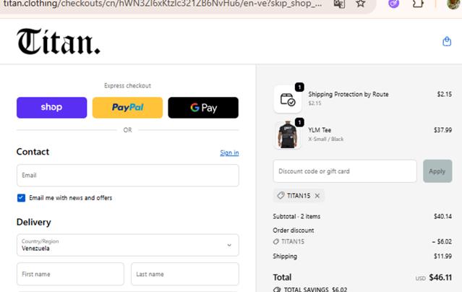Expand the Country/Region dropdown

127,245
